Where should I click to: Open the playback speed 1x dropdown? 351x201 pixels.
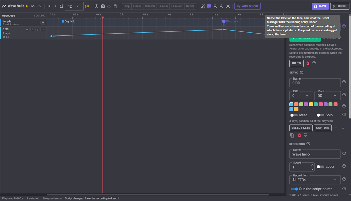[74, 6]
